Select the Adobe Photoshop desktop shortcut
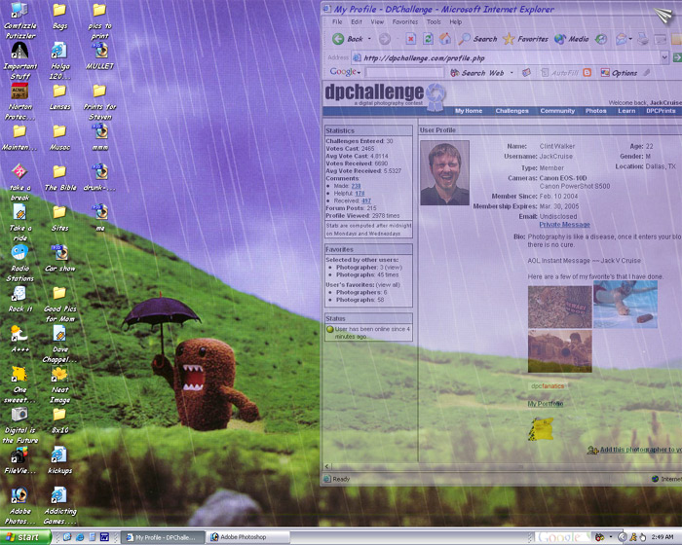The image size is (682, 545). (19, 506)
